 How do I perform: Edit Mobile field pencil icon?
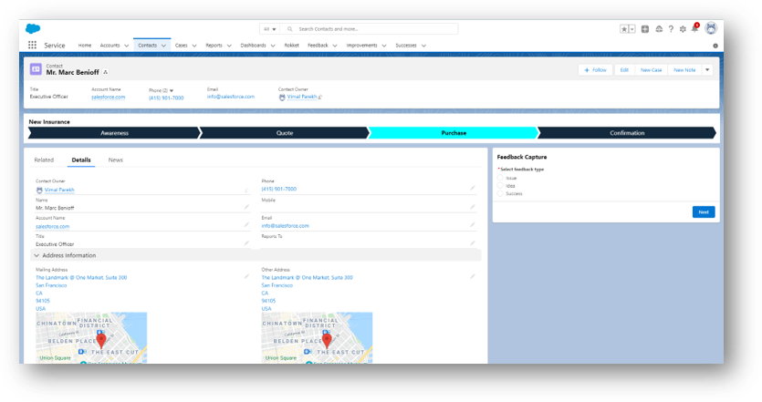(473, 207)
